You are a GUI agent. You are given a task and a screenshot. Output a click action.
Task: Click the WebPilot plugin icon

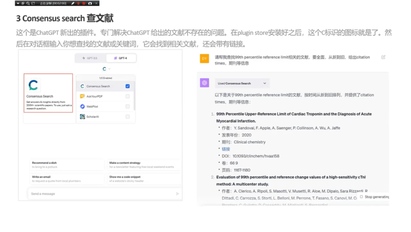coord(82,106)
